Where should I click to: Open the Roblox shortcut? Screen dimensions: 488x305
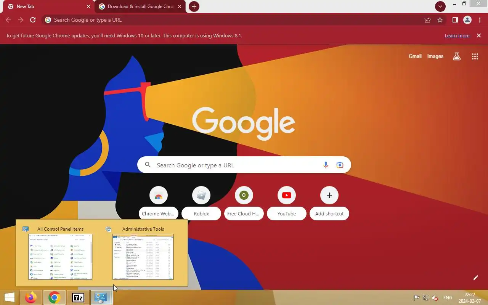pos(201,203)
